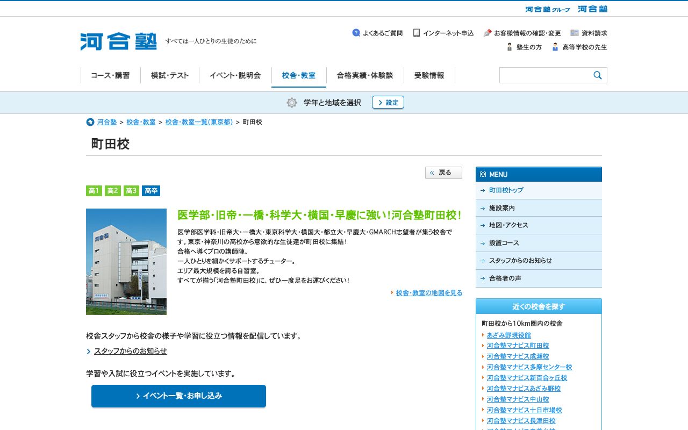Click the よくあるご質問 link text
This screenshot has width=688, height=430.
383,33
